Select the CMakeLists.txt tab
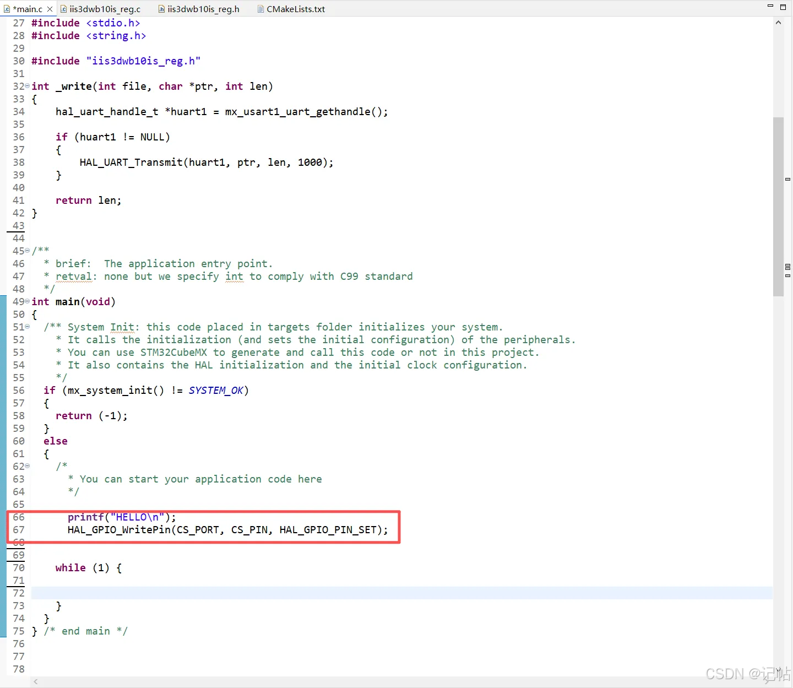Image resolution: width=793 pixels, height=688 pixels. click(x=291, y=9)
